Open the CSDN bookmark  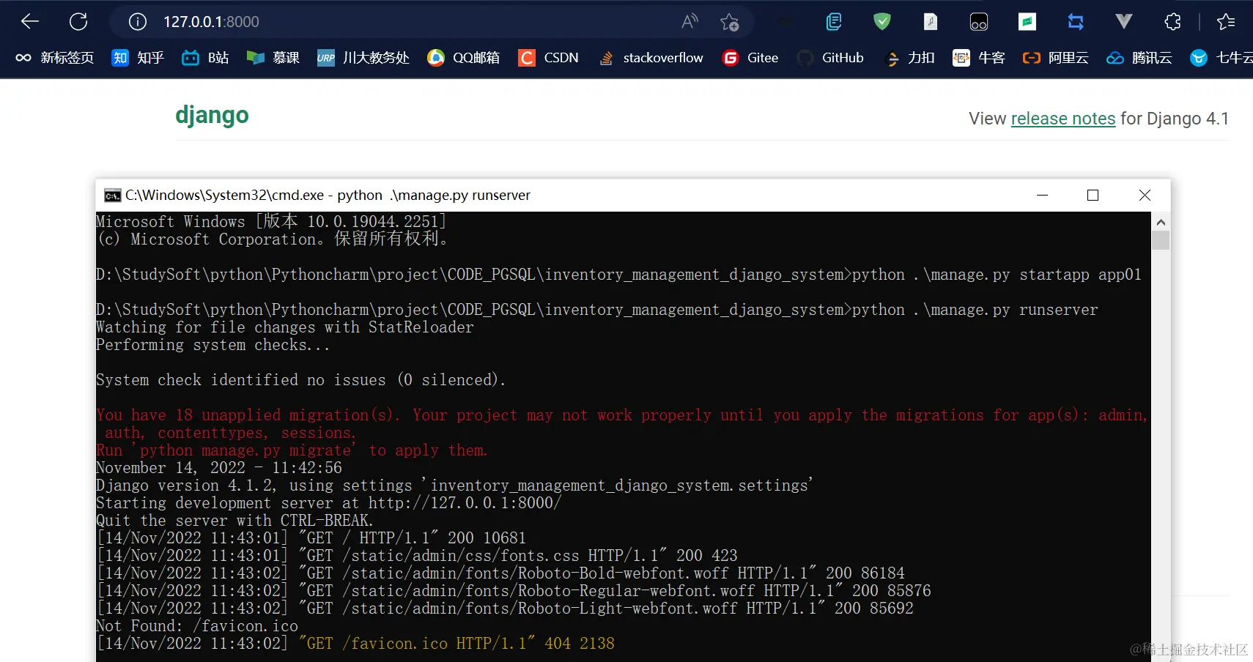point(548,58)
